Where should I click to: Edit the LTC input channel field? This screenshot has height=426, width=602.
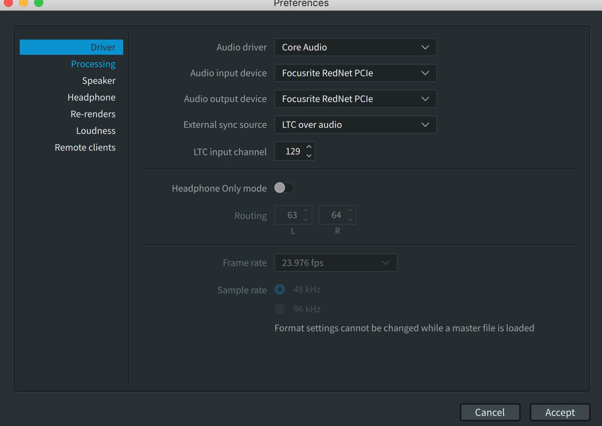pyautogui.click(x=292, y=151)
